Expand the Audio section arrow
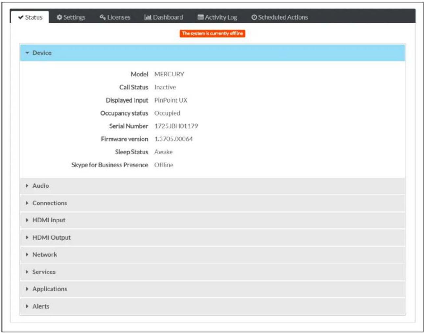Screen dimensions: 424x333 pos(27,186)
